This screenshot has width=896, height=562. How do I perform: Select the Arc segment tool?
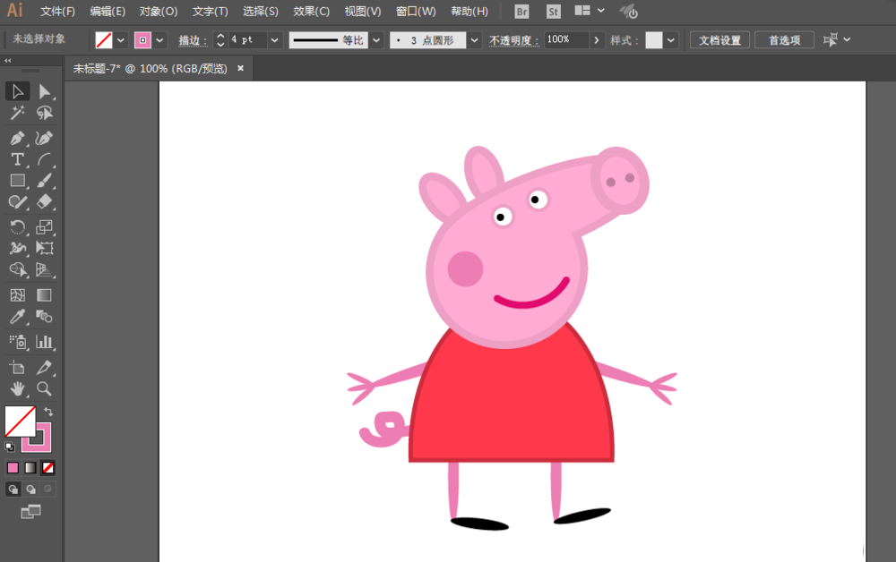[x=45, y=159]
